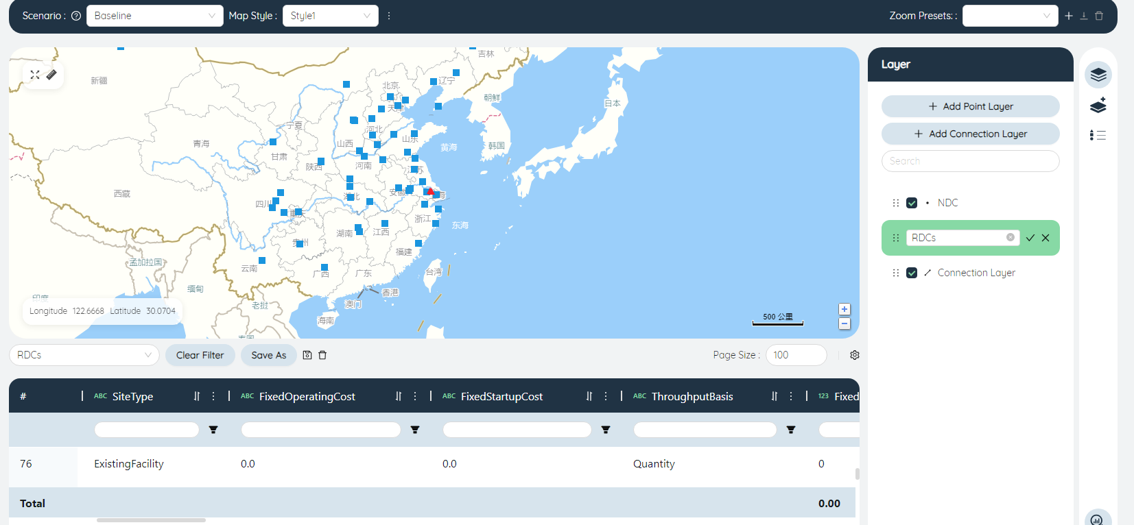Open the SiteType column options menu
Image resolution: width=1134 pixels, height=525 pixels.
213,396
